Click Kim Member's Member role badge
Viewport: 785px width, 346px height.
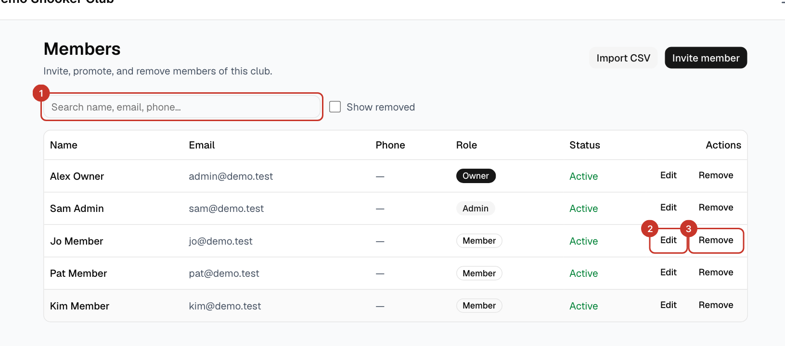click(x=479, y=306)
